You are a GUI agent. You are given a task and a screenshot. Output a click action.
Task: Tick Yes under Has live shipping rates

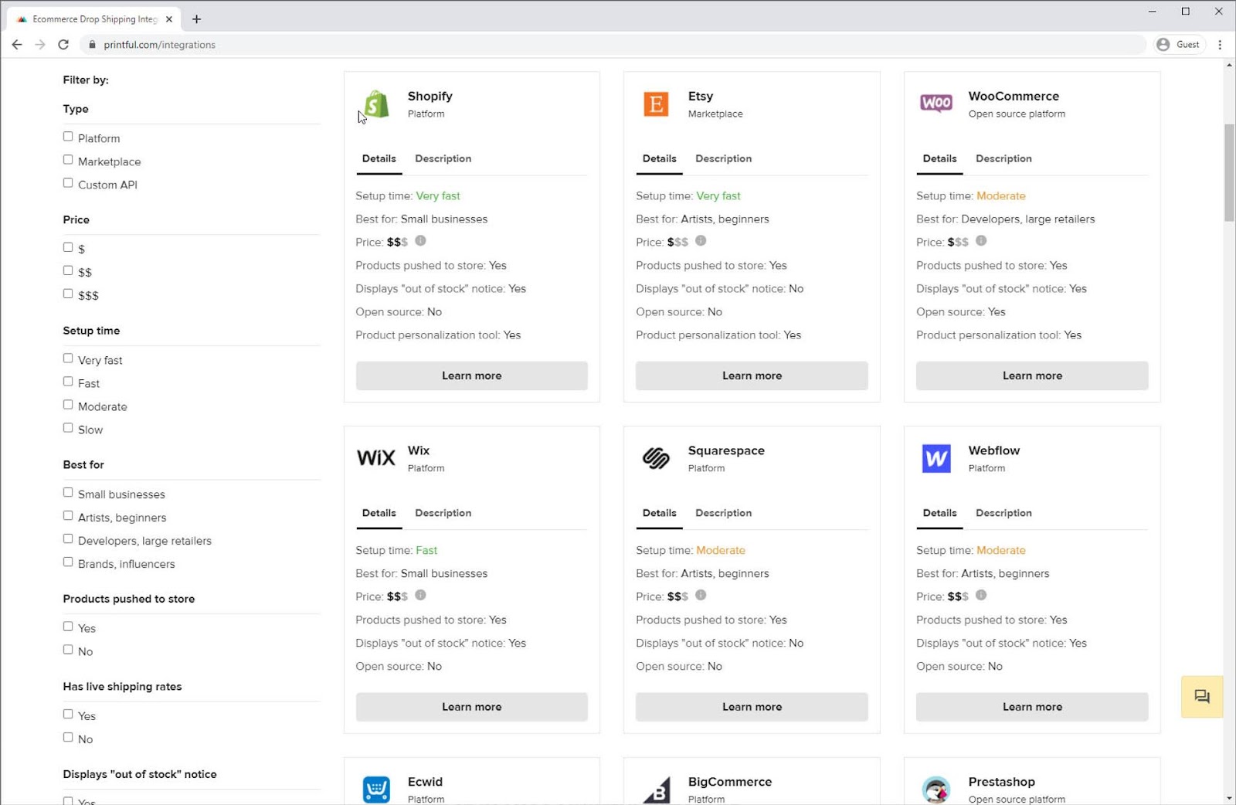click(x=68, y=714)
